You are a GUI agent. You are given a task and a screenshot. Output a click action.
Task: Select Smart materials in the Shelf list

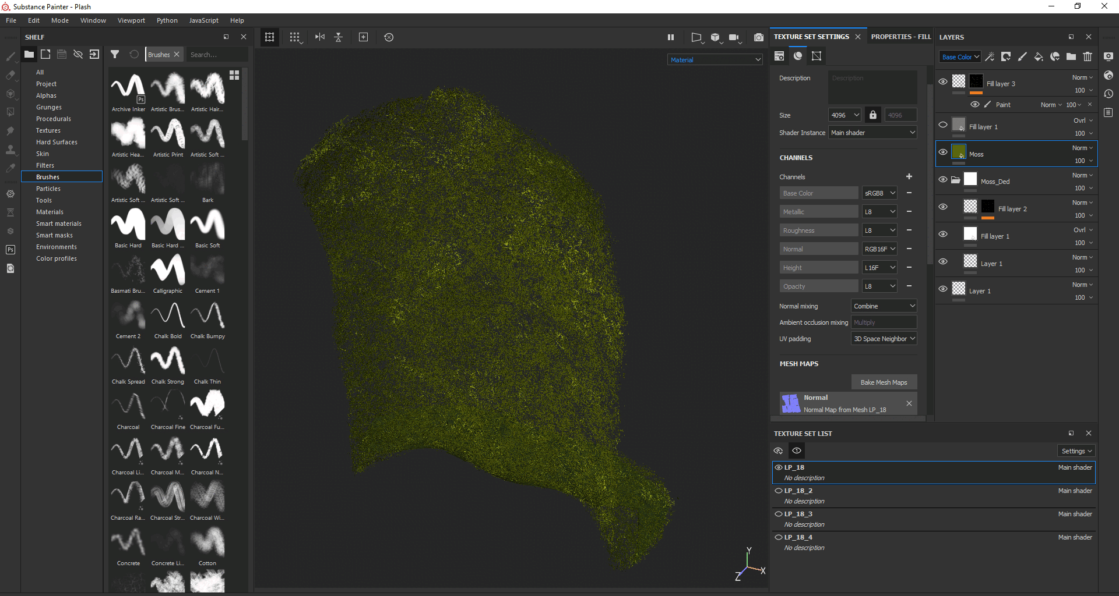tap(59, 223)
